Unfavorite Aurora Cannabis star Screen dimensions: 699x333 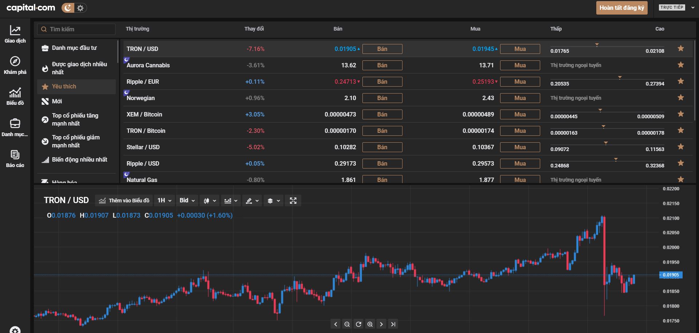point(680,65)
